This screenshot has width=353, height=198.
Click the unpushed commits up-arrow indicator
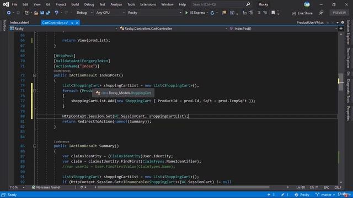tap(271, 195)
